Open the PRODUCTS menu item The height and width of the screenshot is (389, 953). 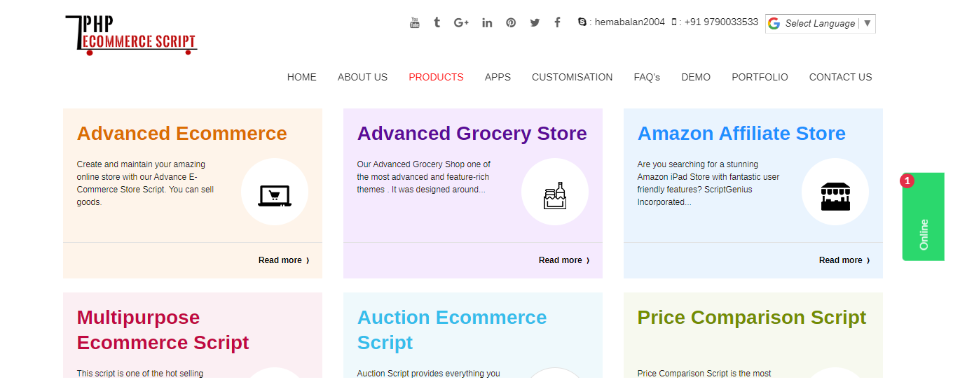[436, 77]
